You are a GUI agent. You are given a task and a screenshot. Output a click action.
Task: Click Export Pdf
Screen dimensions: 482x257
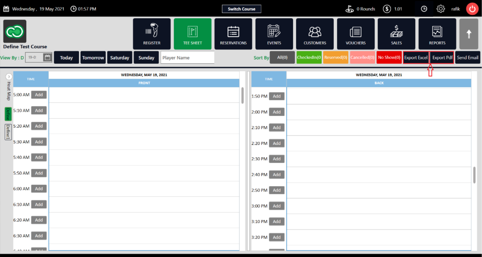(442, 57)
